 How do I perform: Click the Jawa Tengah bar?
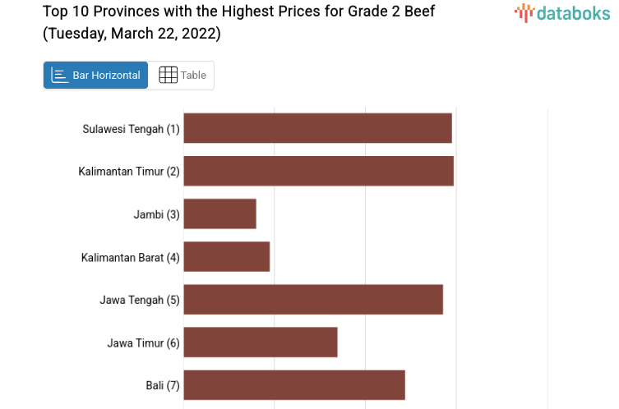[313, 299]
